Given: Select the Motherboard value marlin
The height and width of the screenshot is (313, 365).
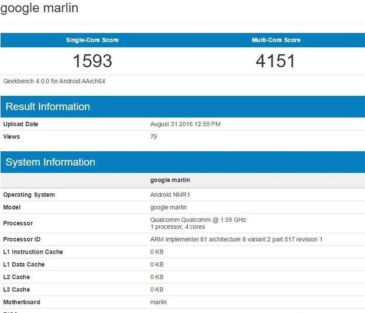Looking at the screenshot, I should (x=159, y=302).
